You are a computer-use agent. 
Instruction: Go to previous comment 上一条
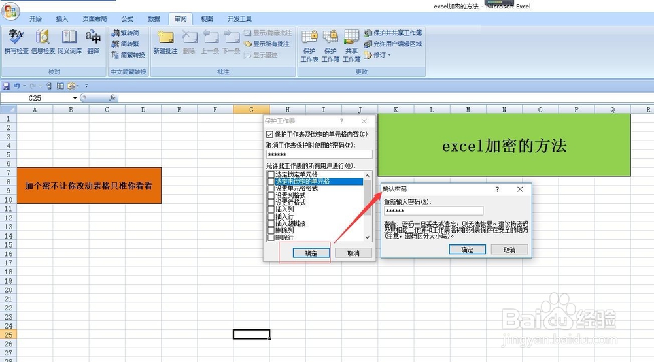tap(210, 42)
